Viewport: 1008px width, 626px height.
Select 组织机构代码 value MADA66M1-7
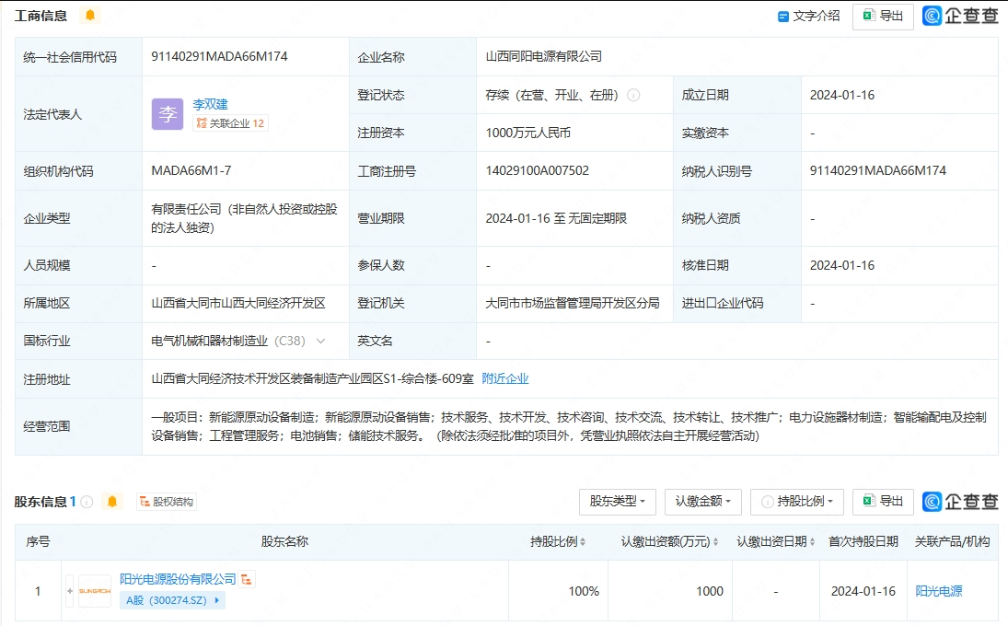[191, 171]
